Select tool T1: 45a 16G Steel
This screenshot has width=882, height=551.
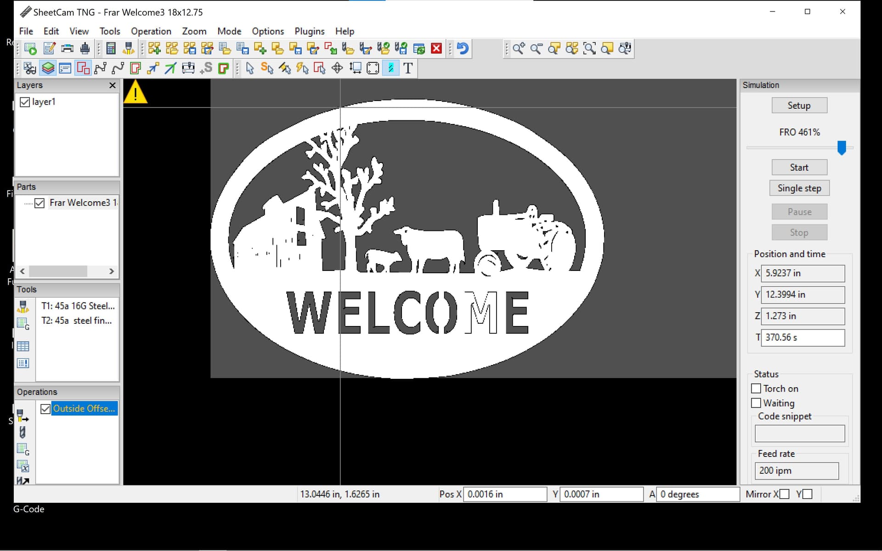(78, 306)
